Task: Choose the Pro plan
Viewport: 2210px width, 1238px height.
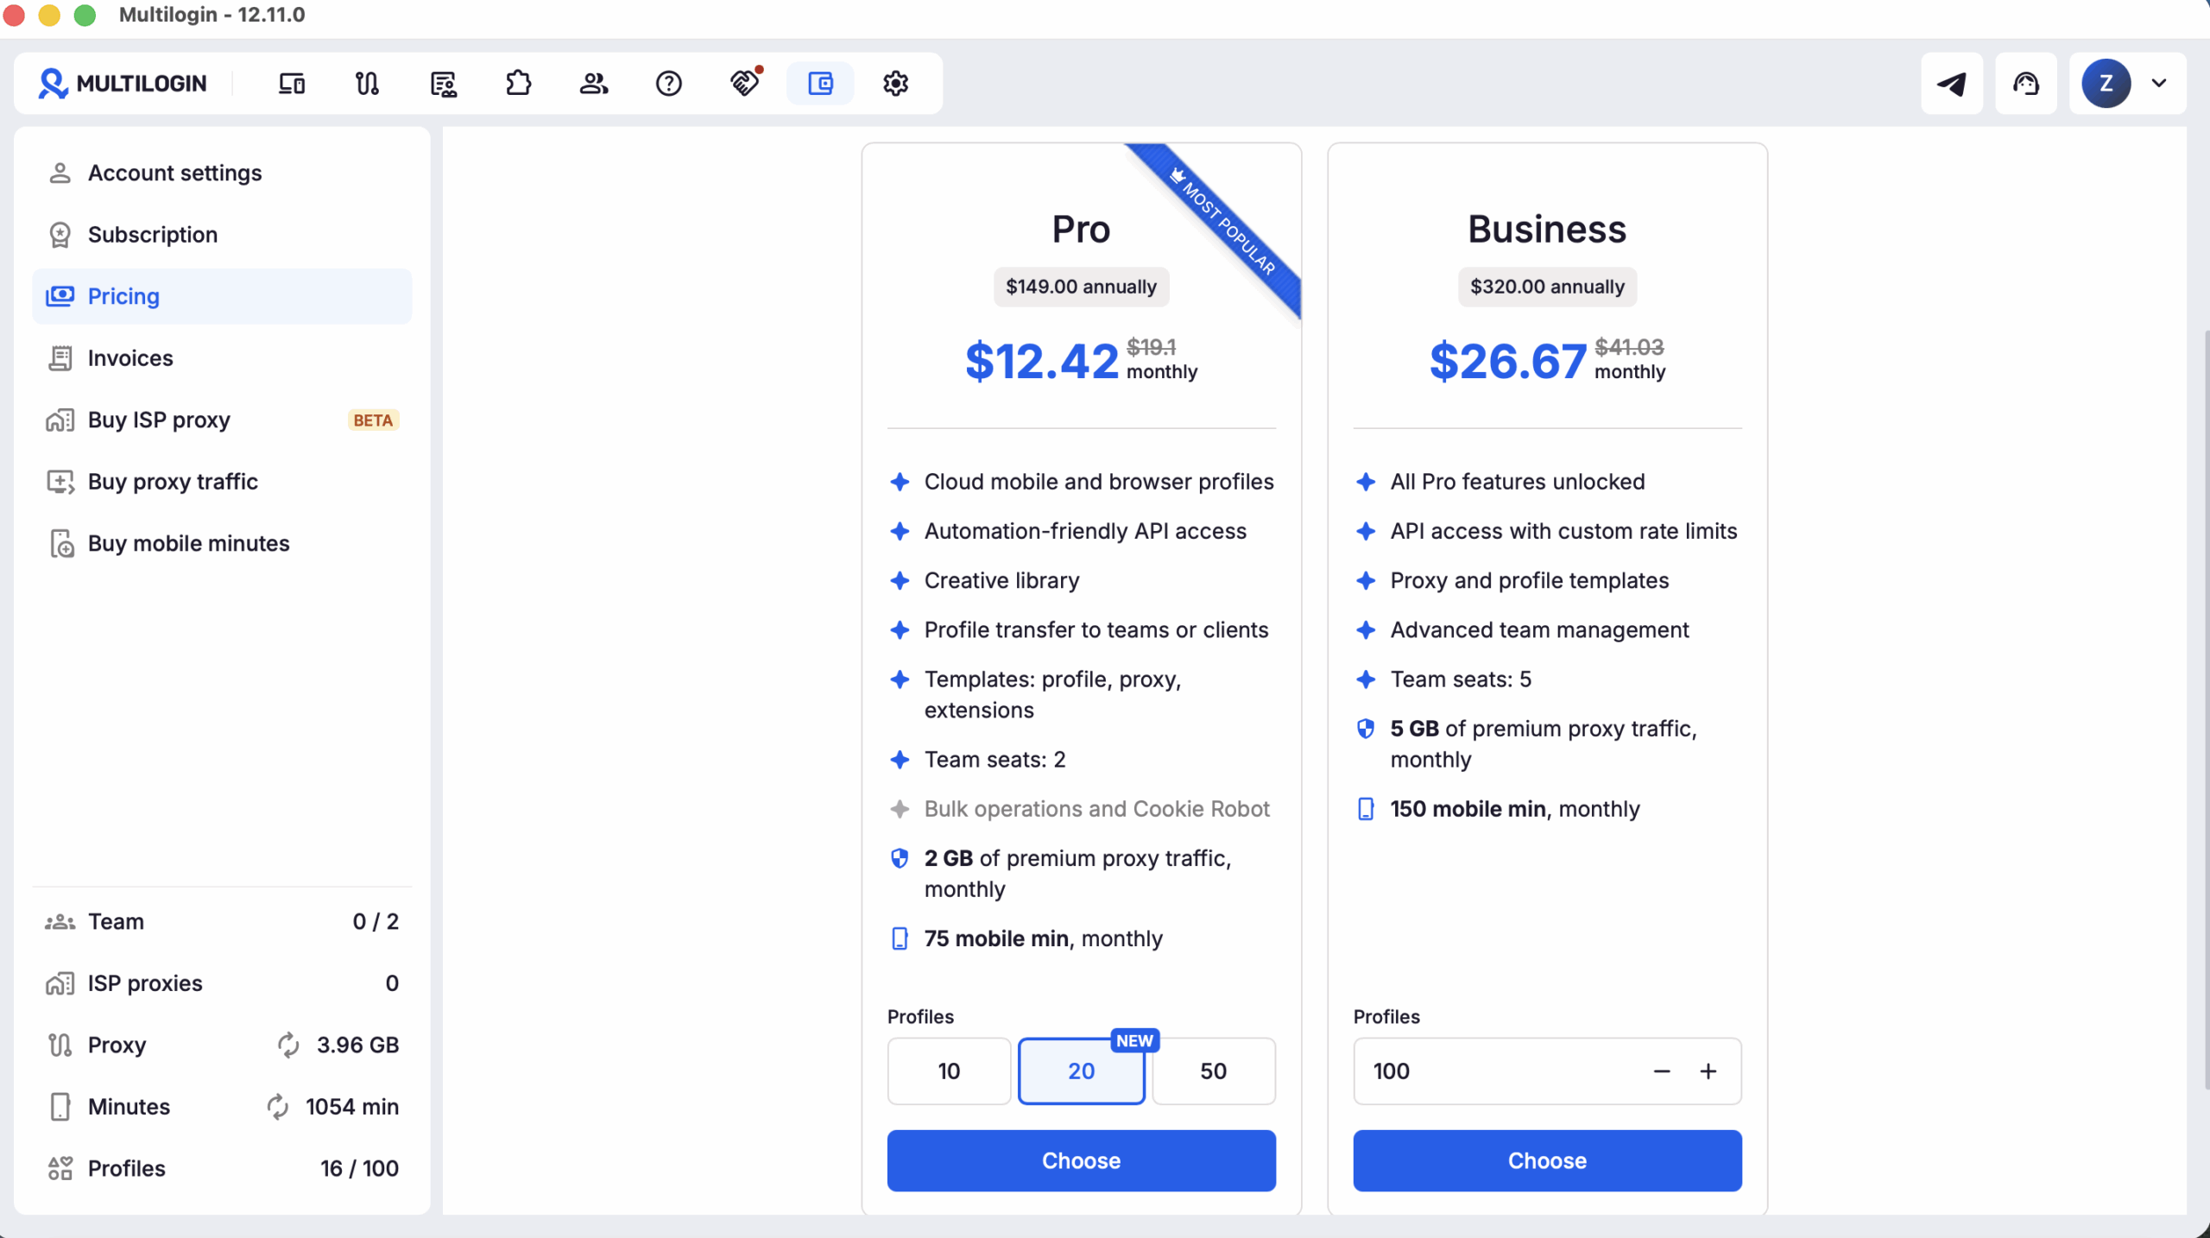Action: coord(1082,1161)
